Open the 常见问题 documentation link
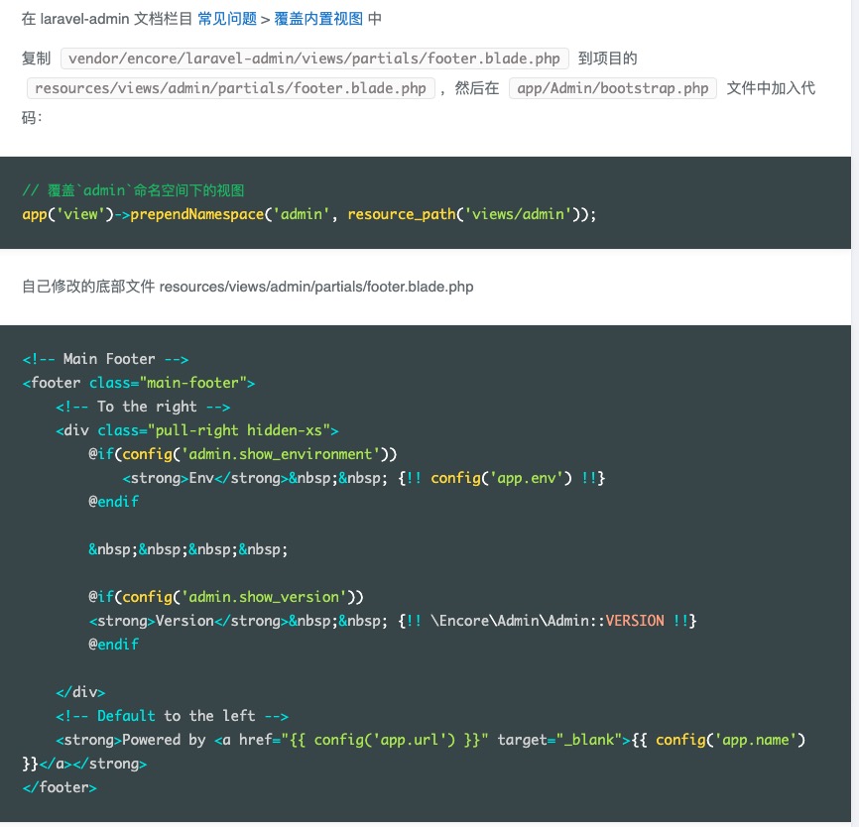 pyautogui.click(x=227, y=19)
